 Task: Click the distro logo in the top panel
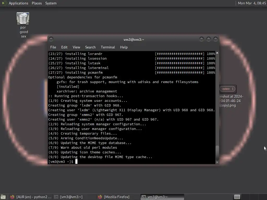coord(4,3)
